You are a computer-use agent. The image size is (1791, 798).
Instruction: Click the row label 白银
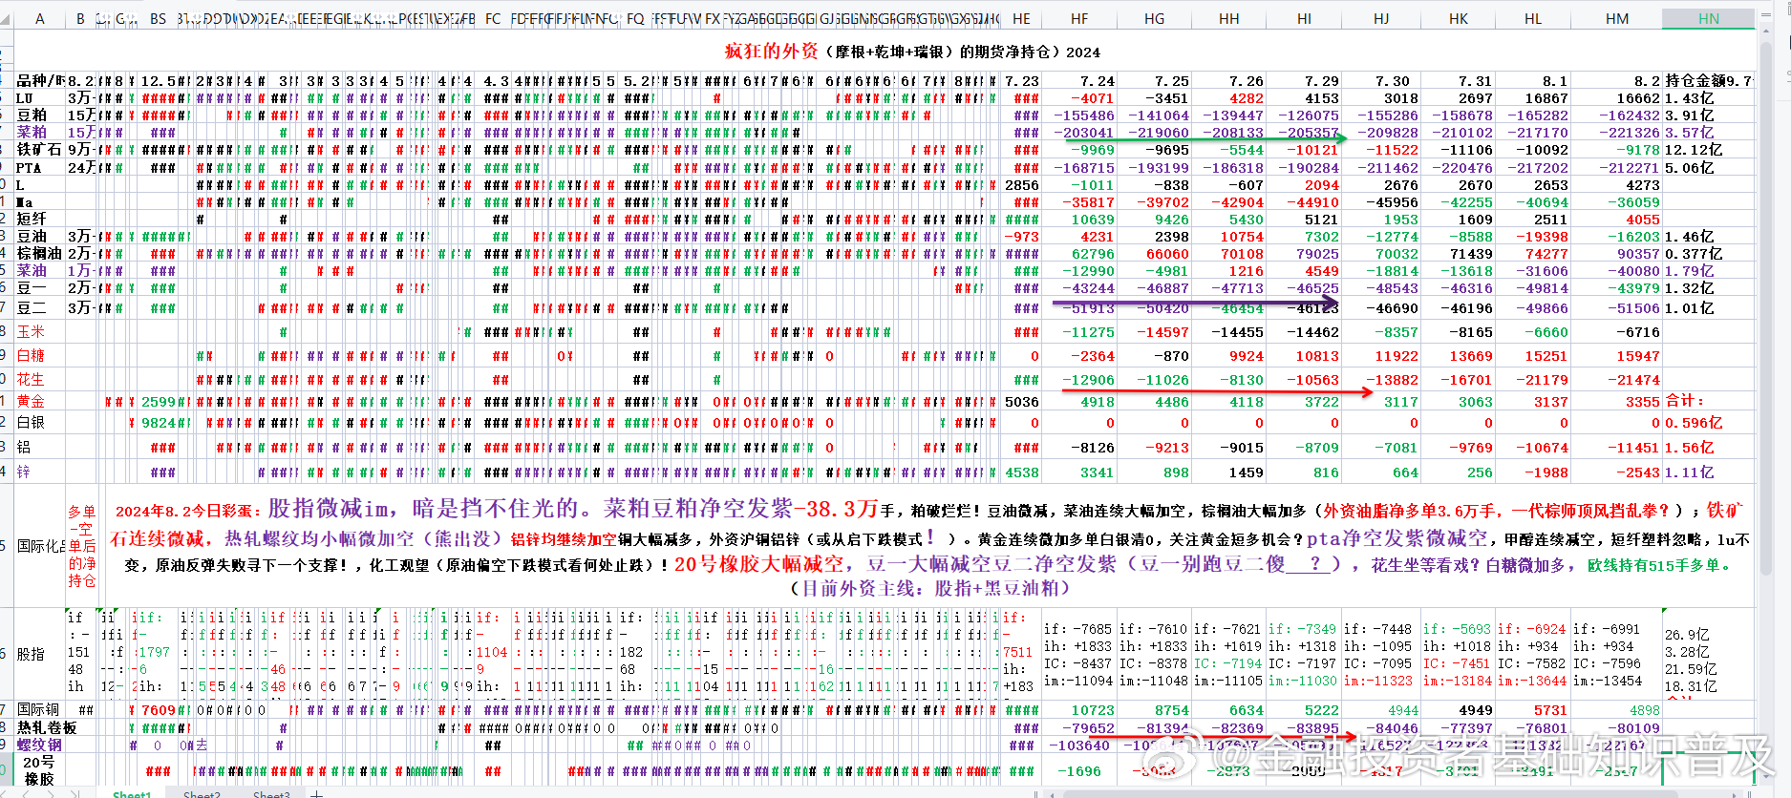(x=31, y=422)
